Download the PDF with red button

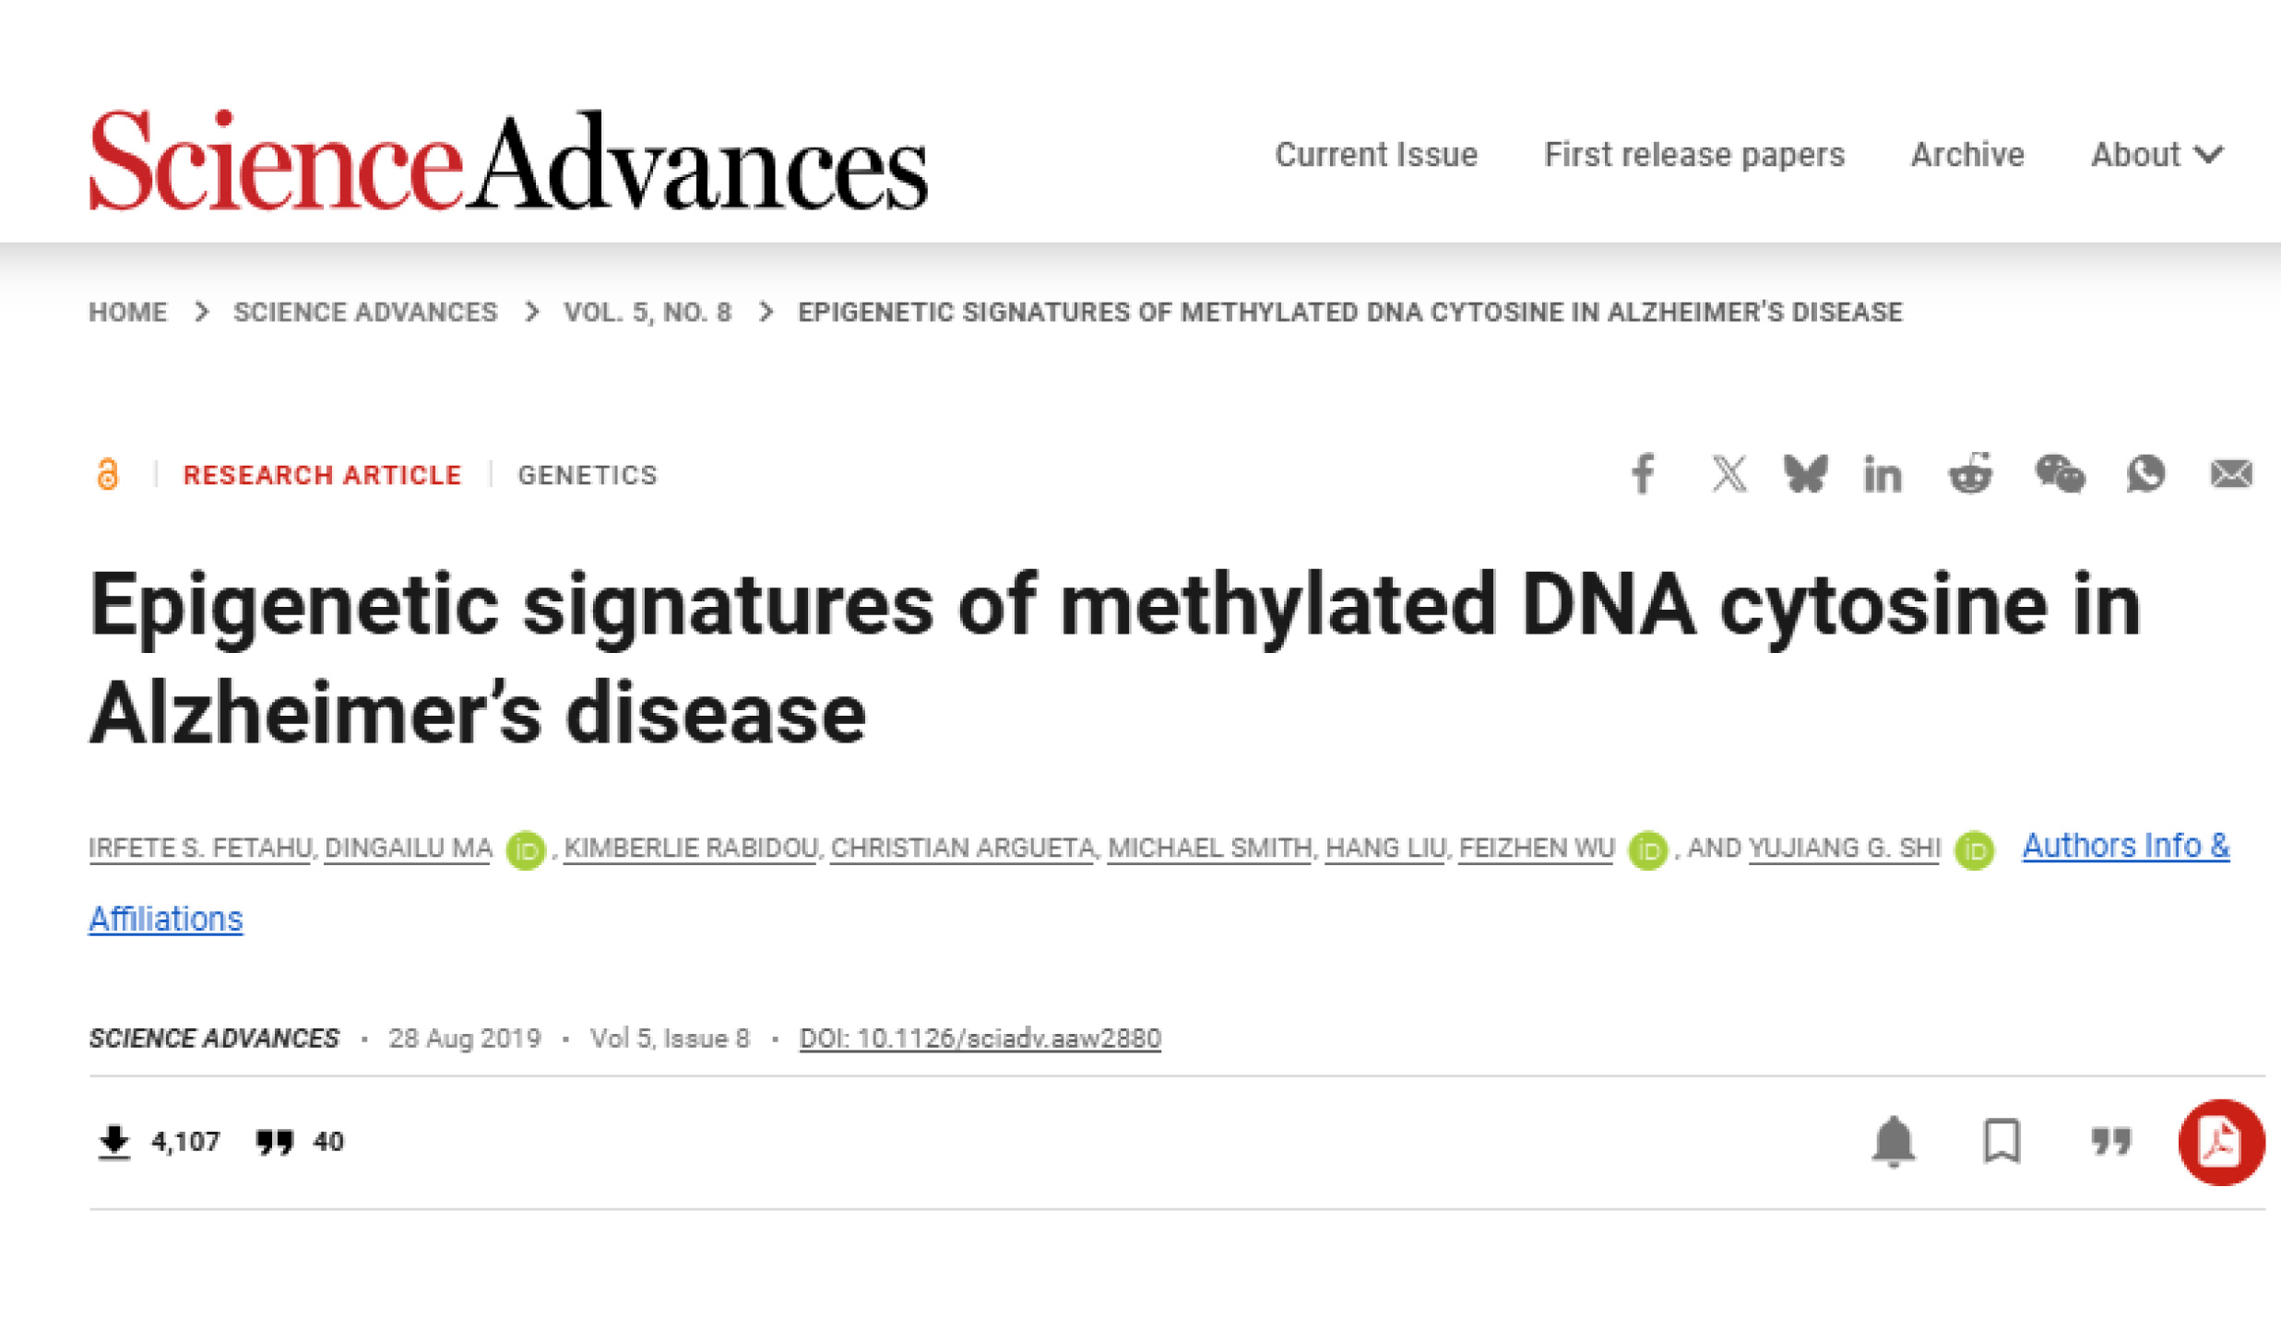point(2221,1142)
